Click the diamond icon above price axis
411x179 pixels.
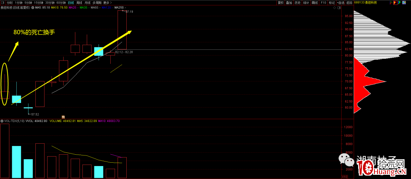tap(335, 8)
